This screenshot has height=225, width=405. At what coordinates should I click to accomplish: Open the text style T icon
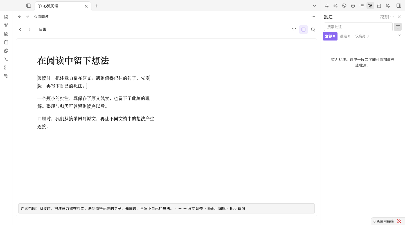coord(294,30)
